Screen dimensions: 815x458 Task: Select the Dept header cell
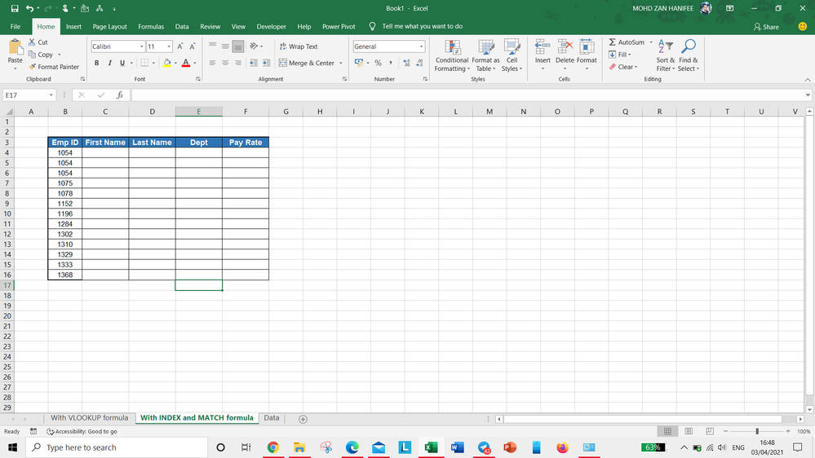[x=198, y=143]
